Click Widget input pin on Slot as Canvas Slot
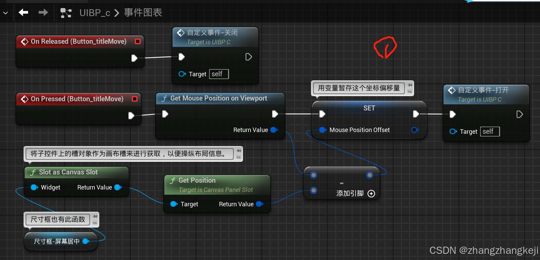 point(34,187)
